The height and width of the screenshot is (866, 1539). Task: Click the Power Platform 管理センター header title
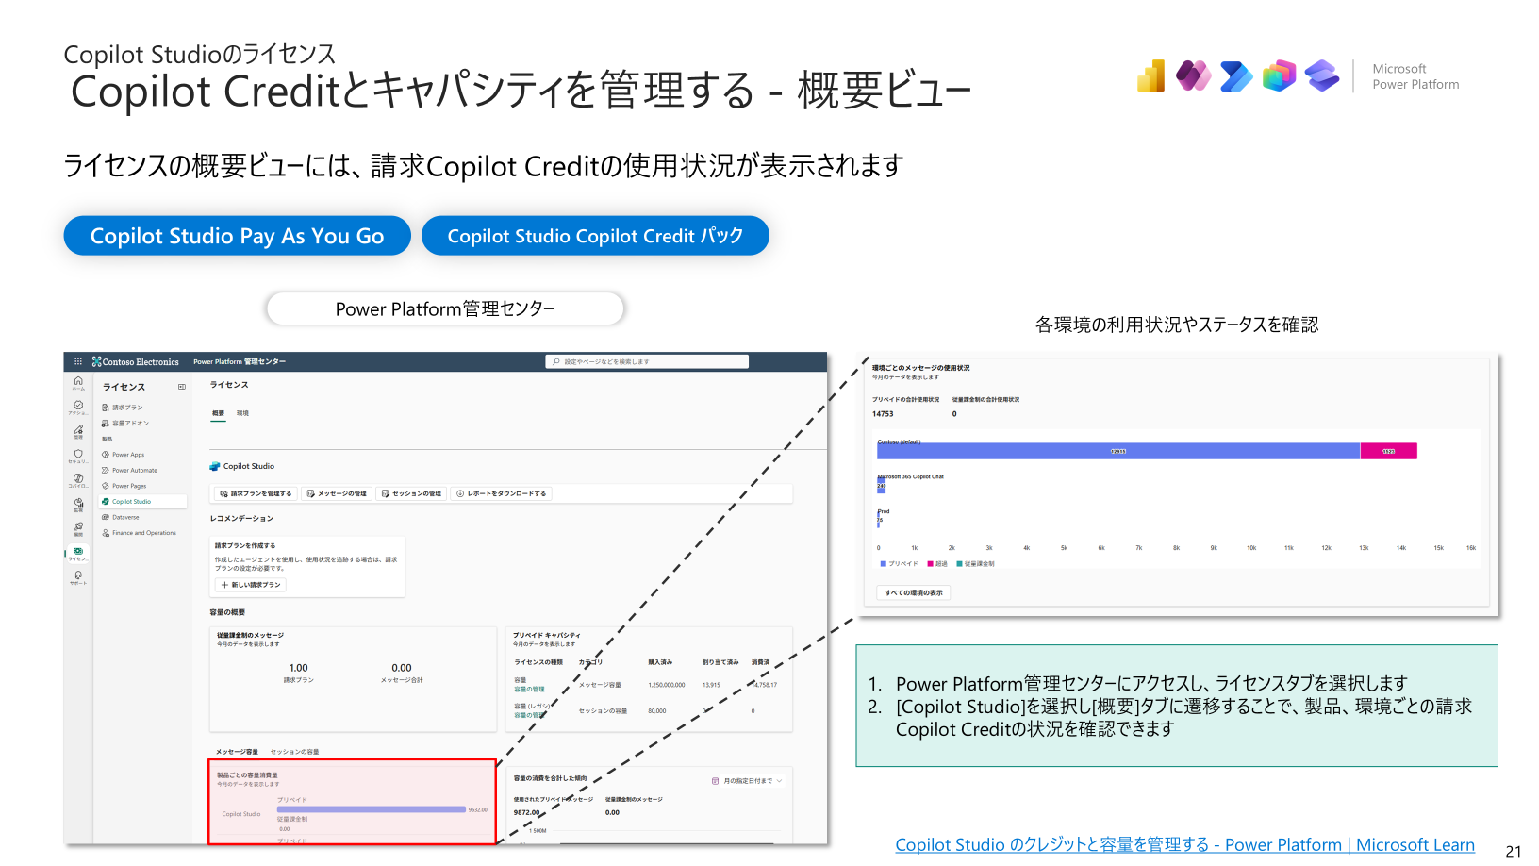pos(240,361)
